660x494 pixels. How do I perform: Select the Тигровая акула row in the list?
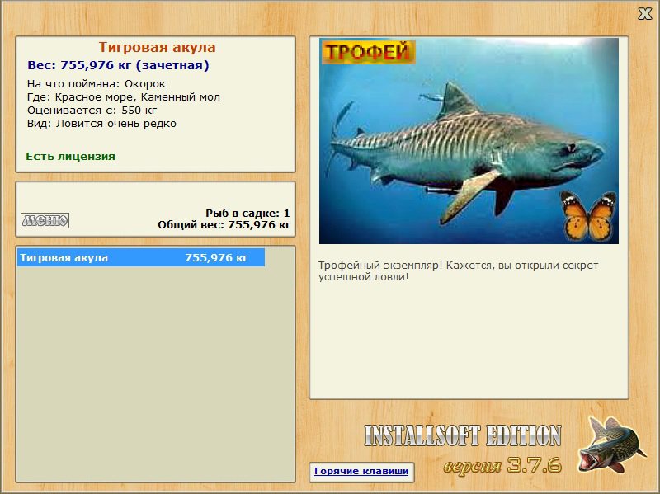pos(141,257)
